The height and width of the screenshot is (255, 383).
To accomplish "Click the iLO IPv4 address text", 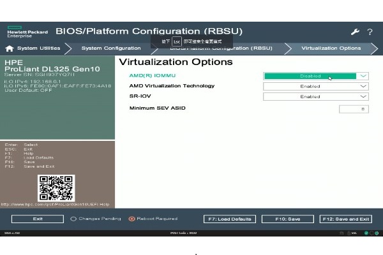I will point(33,82).
